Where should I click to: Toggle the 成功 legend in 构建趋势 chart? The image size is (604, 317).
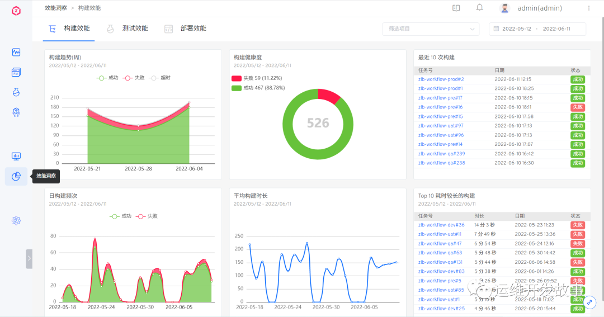click(x=107, y=78)
